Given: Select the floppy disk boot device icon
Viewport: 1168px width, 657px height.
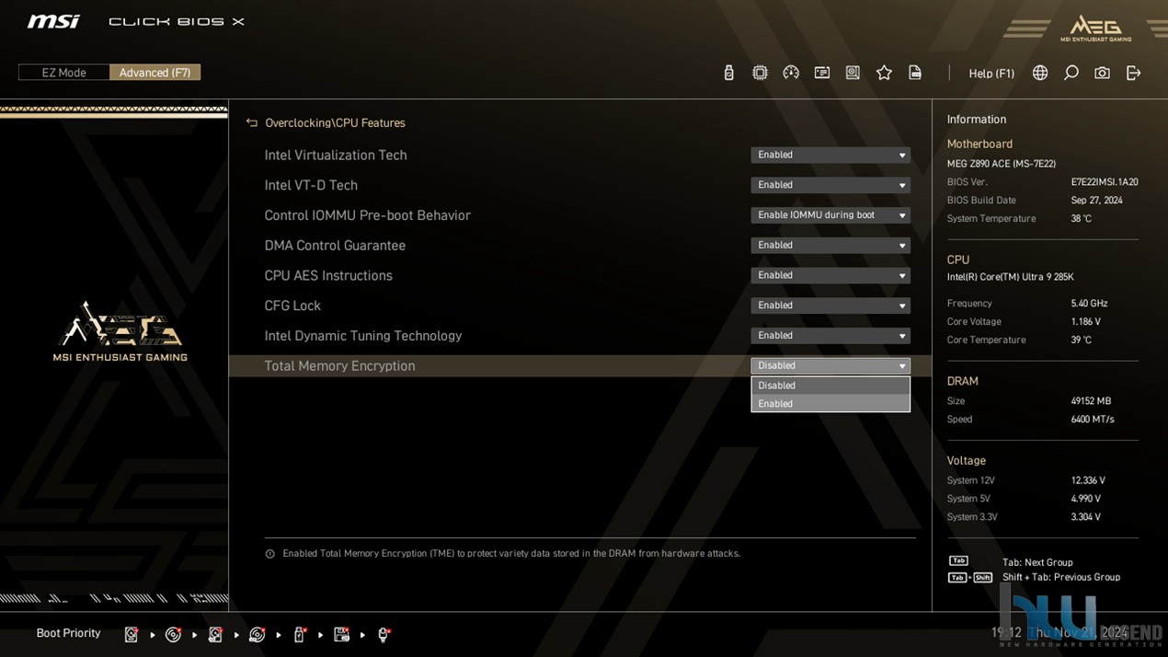Looking at the screenshot, I should [341, 634].
